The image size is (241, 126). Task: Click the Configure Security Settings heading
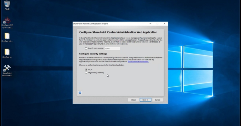[93, 54]
